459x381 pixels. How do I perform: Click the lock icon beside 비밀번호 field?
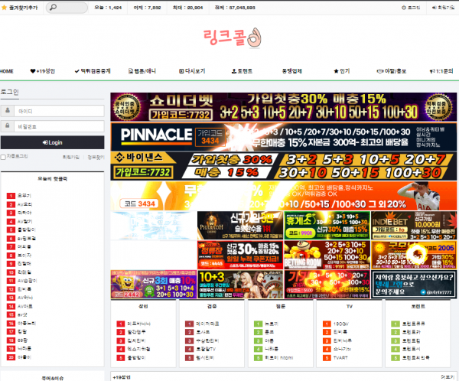point(7,126)
